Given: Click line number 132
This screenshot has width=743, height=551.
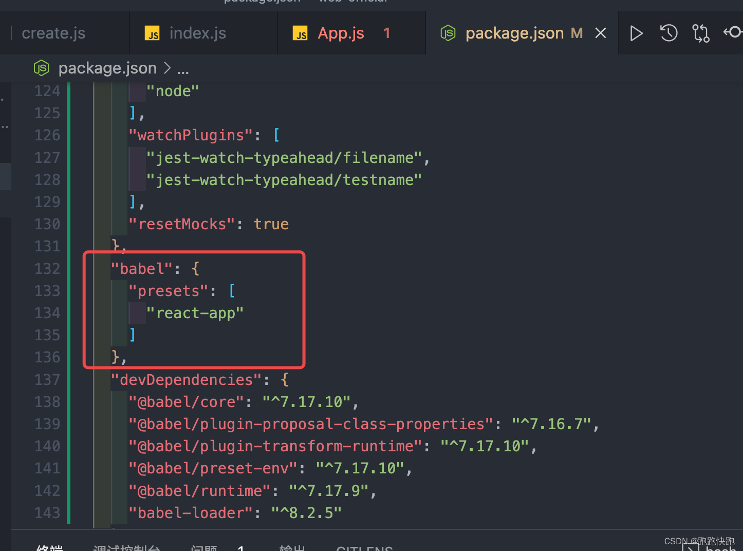Looking at the screenshot, I should pyautogui.click(x=47, y=269).
